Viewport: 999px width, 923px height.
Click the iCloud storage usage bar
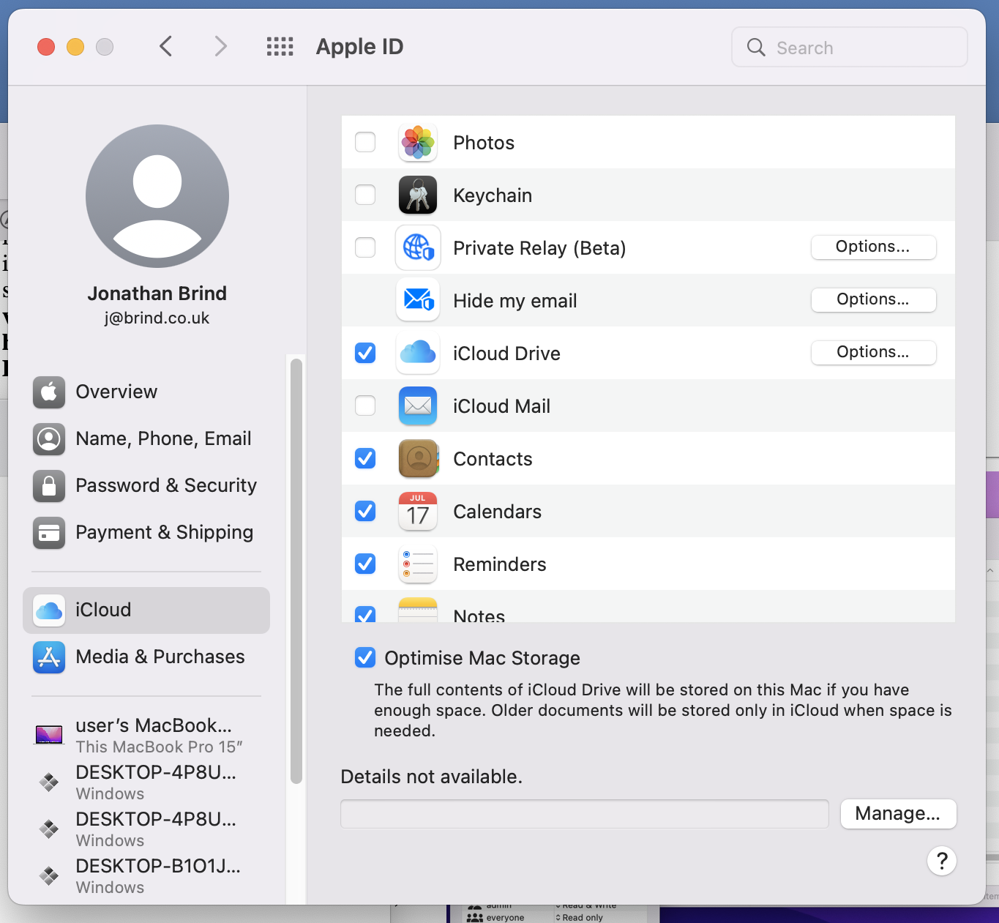585,814
